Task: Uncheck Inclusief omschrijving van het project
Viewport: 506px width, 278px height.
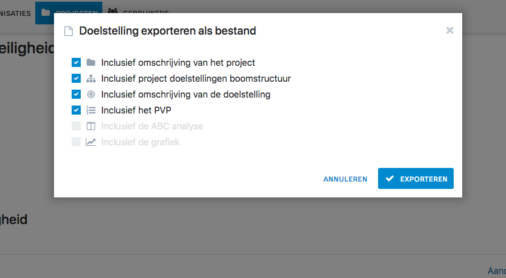Action: (x=76, y=62)
